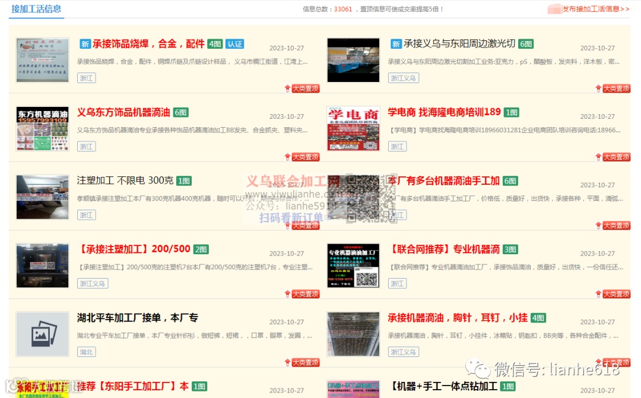Click 3图 badge on 【联合网推荐】专业机器滴
Image resolution: width=641 pixels, height=398 pixels.
[510, 249]
